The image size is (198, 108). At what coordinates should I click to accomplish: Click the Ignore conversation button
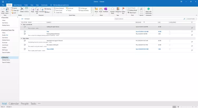[14, 8]
